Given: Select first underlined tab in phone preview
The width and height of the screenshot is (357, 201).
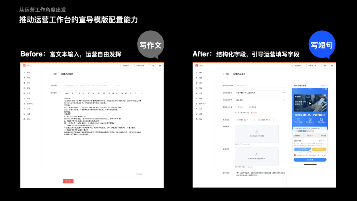Looking at the screenshot, I should click(x=297, y=136).
